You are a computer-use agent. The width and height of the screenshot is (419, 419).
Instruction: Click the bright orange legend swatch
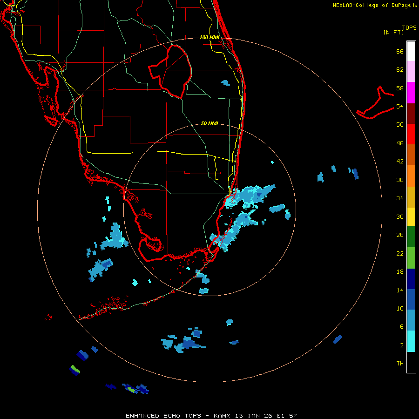click(411, 176)
